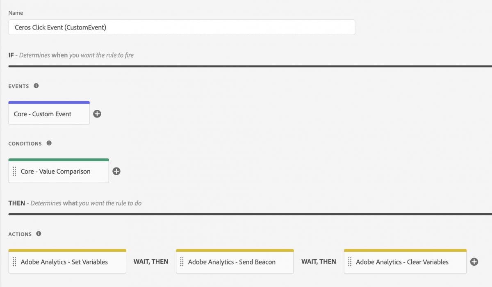Add another condition using plus icon

click(x=116, y=171)
